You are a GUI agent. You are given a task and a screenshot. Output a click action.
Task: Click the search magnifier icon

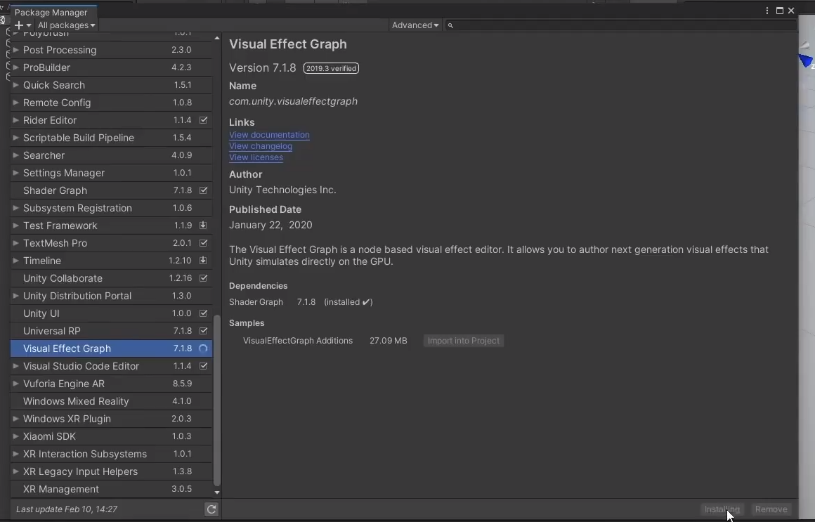[x=450, y=25]
